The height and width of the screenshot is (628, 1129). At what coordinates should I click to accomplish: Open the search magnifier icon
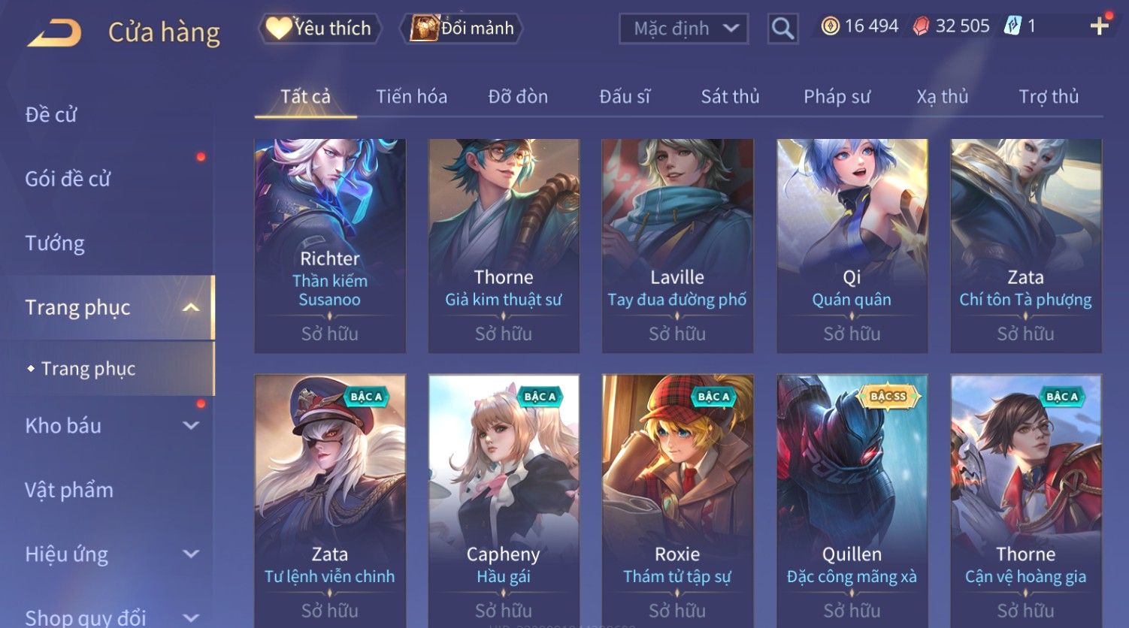coord(782,29)
